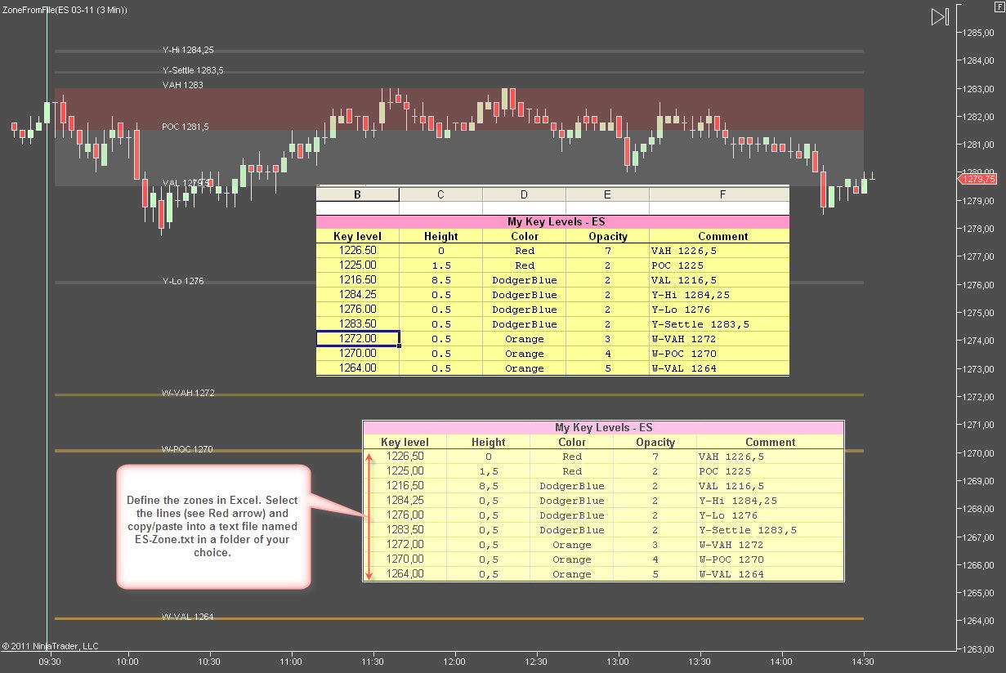The width and height of the screenshot is (1006, 673).
Task: Click the 1263,00 price axis label
Action: (x=978, y=649)
